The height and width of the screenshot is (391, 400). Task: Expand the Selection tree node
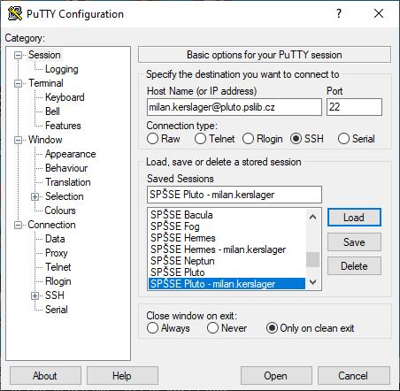coord(35,196)
